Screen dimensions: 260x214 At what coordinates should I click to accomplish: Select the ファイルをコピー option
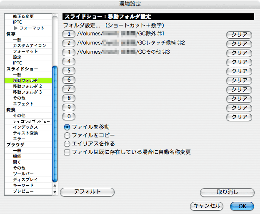pos(67,135)
